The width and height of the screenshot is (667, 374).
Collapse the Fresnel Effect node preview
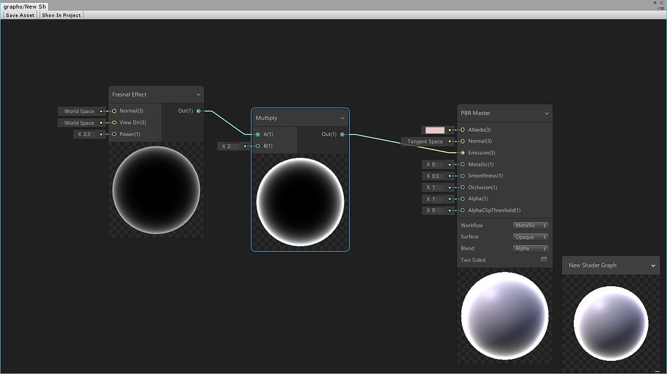pyautogui.click(x=198, y=95)
